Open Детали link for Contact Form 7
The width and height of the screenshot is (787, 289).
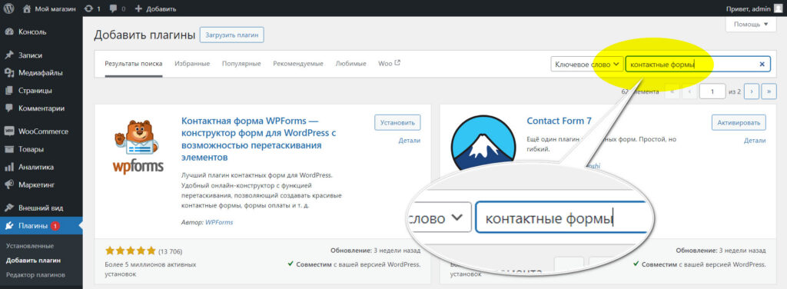(755, 141)
